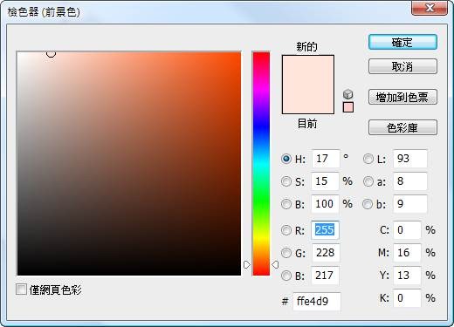Click the new color preview swatch
This screenshot has width=454, height=327.
308,70
